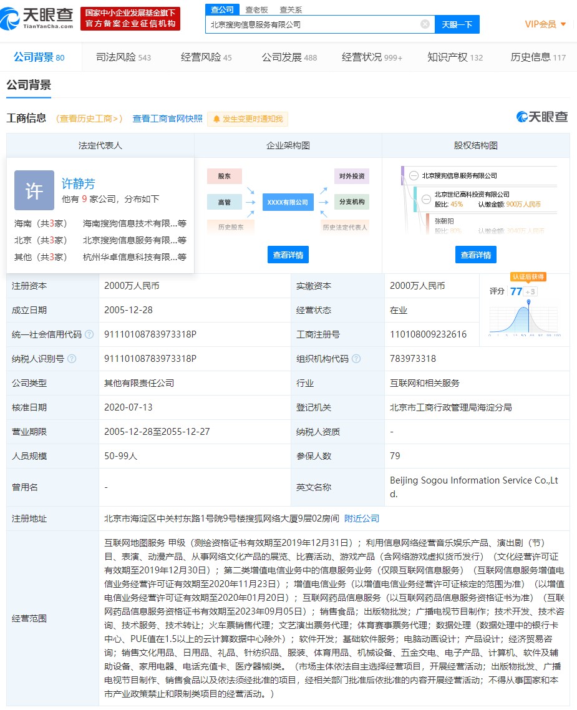
Task: Collapse 北京世纪高科投资有限公司 node in equity chart
Action: coord(426,199)
